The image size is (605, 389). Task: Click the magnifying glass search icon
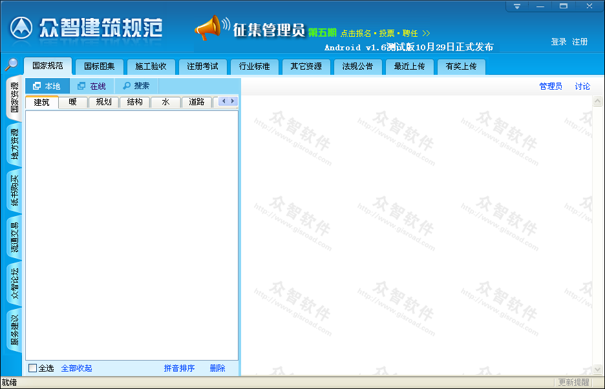pos(12,65)
